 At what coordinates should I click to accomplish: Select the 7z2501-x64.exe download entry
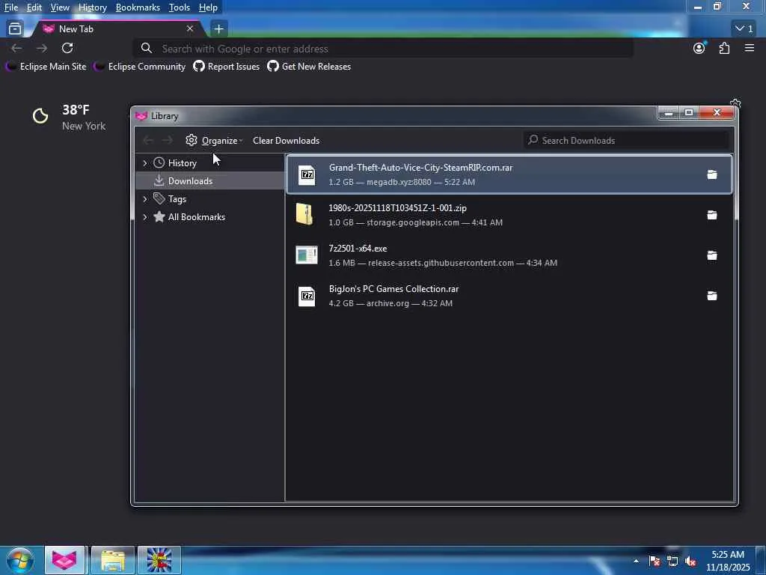click(509, 256)
